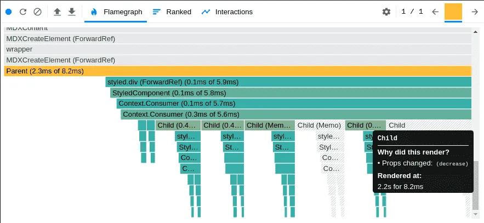Select the Parent (2.3ms of 8.2ms) bar

238,71
